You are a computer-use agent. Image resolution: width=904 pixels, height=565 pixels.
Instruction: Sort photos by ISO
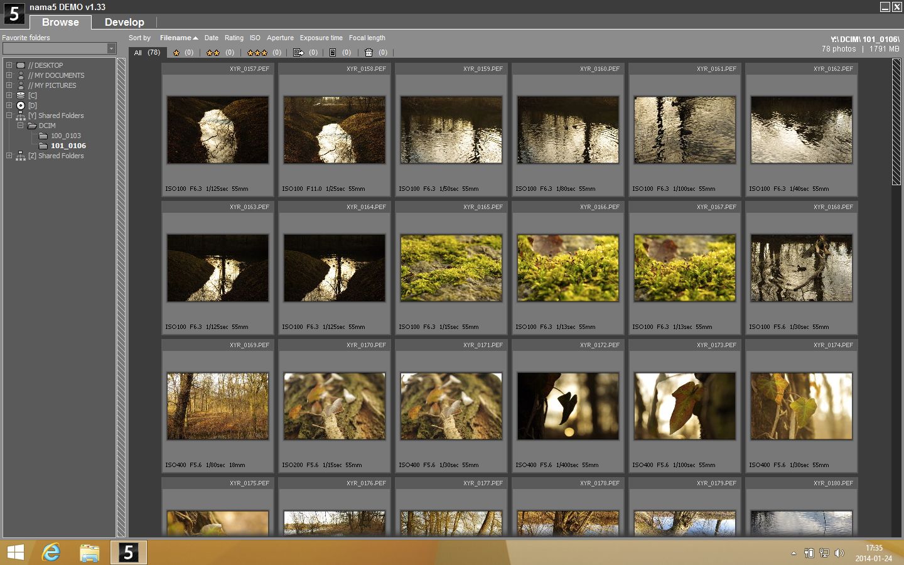pyautogui.click(x=255, y=38)
